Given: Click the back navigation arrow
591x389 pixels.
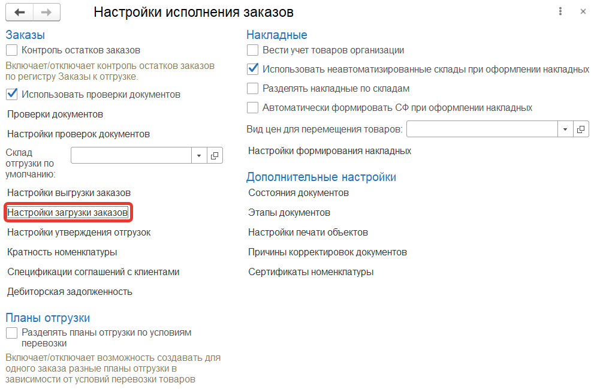Looking at the screenshot, I should click(20, 12).
